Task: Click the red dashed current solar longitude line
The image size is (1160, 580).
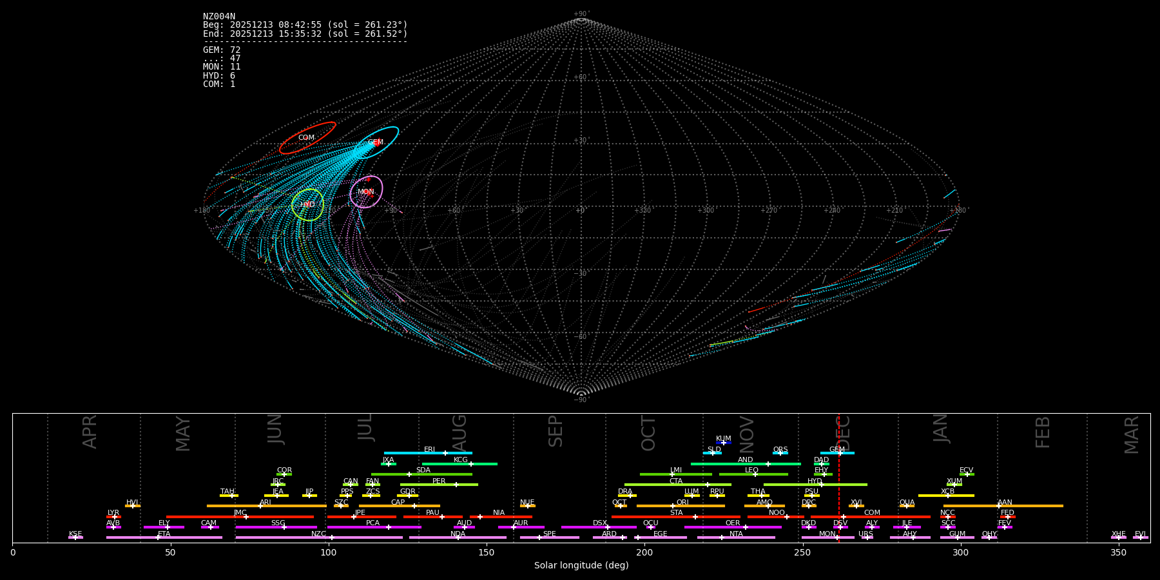Action: pyautogui.click(x=839, y=478)
